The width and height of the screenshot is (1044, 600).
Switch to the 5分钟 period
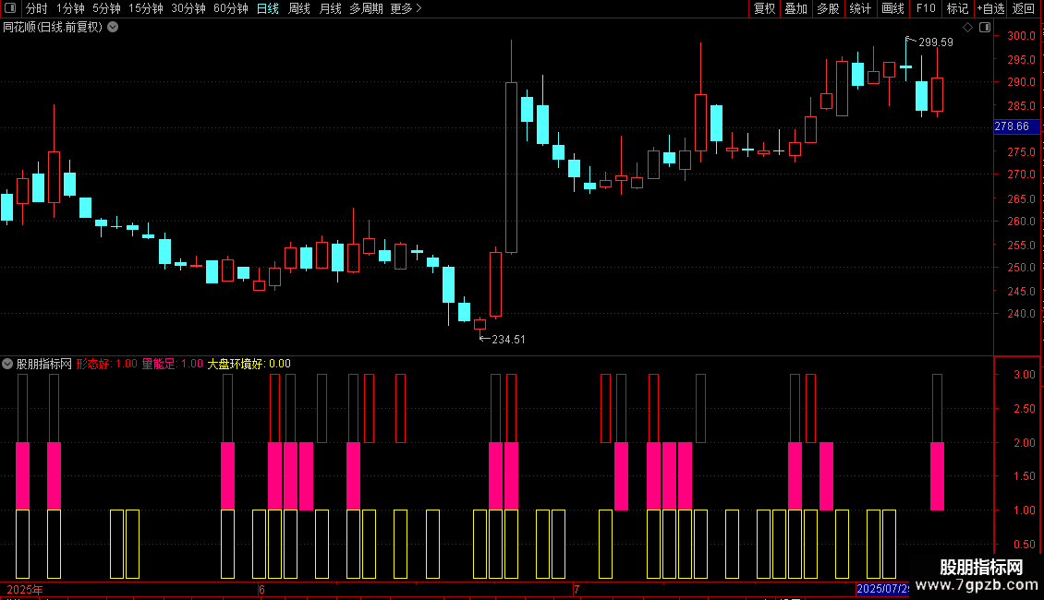pyautogui.click(x=106, y=8)
